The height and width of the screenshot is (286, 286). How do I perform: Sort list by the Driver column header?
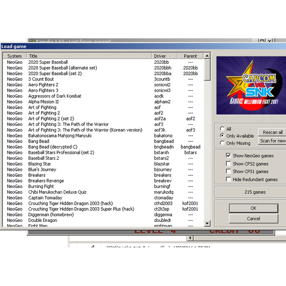click(x=165, y=56)
